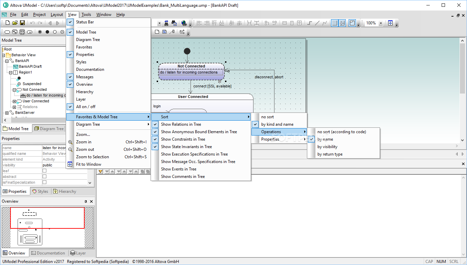467x265 pixels.
Task: Select the Final State circle-dot icon
Action: (40, 32)
